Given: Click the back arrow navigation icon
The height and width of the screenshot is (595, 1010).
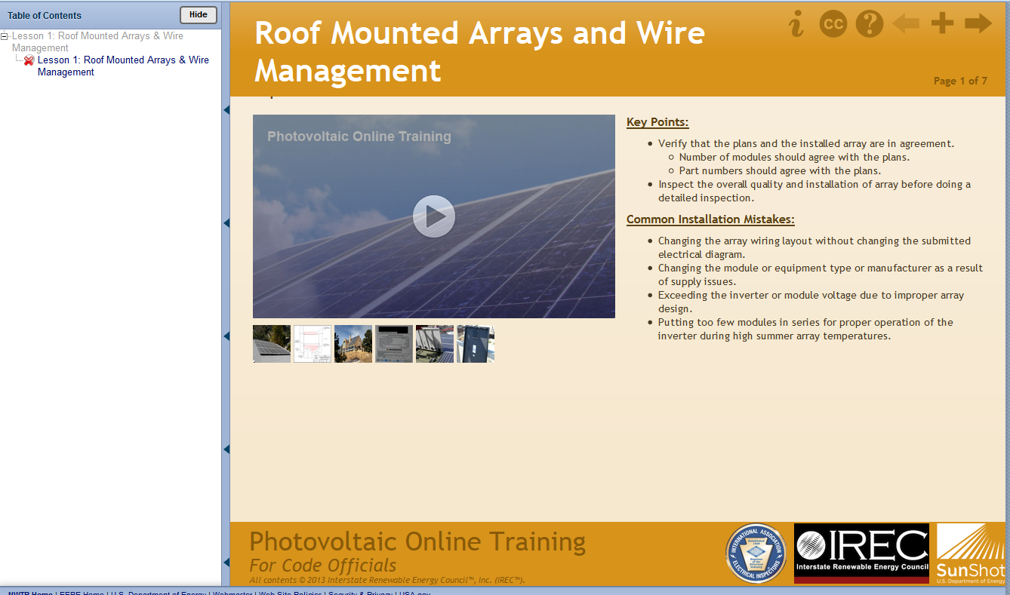Looking at the screenshot, I should coord(905,23).
